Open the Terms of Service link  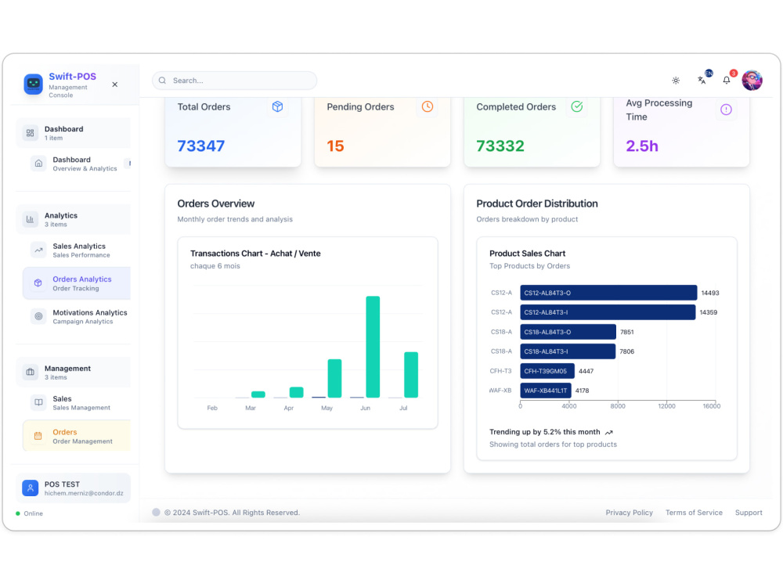pyautogui.click(x=694, y=513)
